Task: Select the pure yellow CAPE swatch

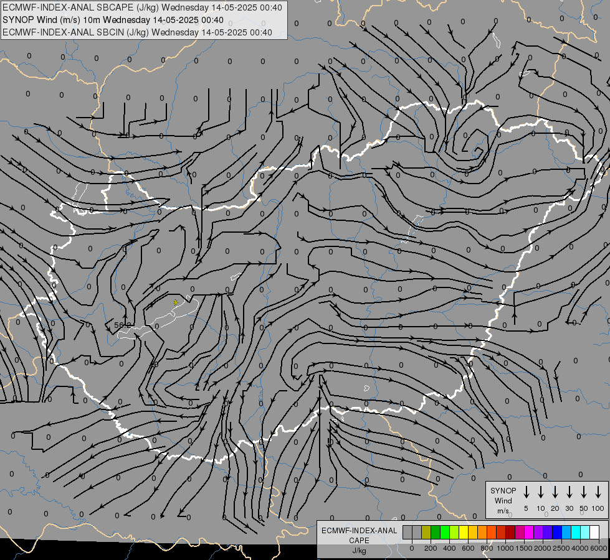Action: point(464,532)
